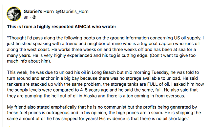Viewport: 210px width, 127px height.
Task: Visit the @Gabriels_Horn handle link
Action: (72, 11)
